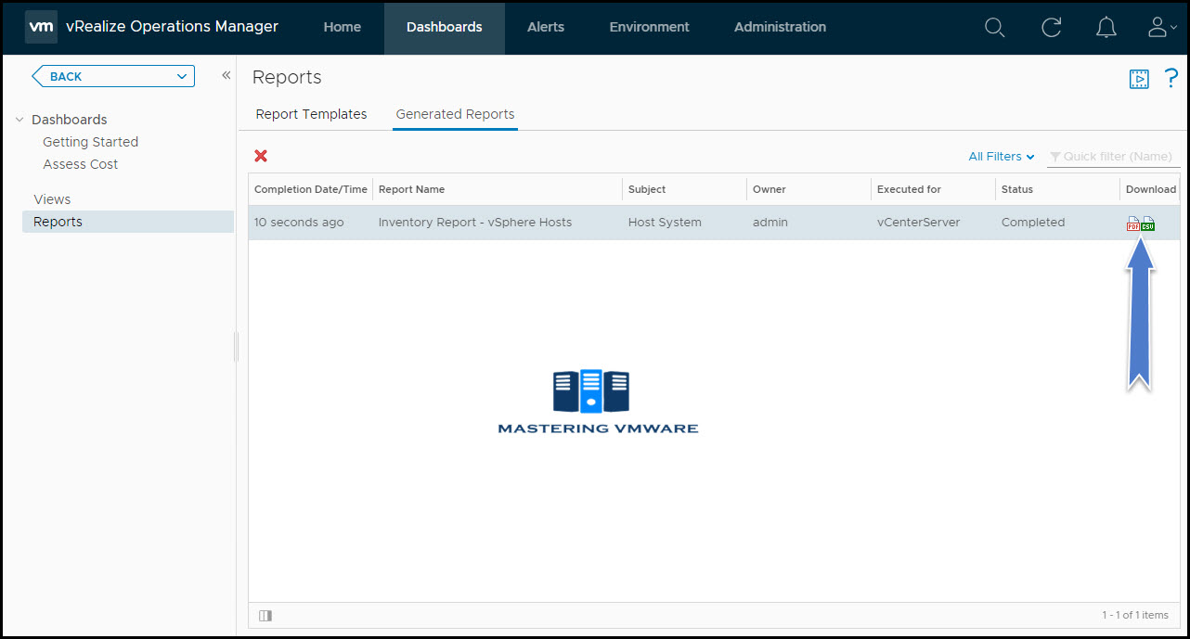This screenshot has height=639, width=1190.
Task: Select Reports in sidebar
Action: click(x=128, y=222)
